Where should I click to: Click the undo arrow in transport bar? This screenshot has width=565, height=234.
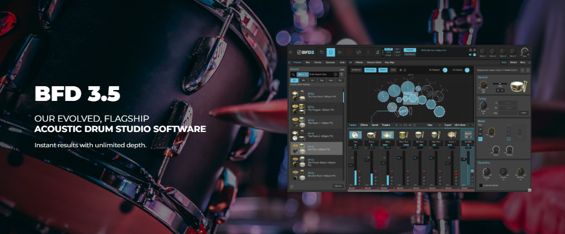[x=322, y=52]
